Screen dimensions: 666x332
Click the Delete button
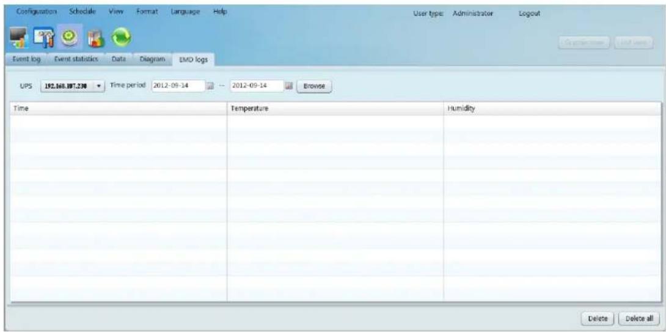coord(599,319)
